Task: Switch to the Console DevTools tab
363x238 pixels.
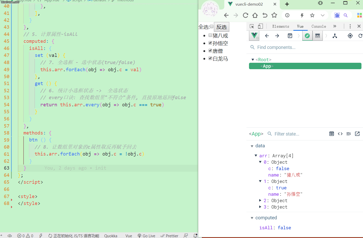Action: pyautogui.click(x=319, y=26)
